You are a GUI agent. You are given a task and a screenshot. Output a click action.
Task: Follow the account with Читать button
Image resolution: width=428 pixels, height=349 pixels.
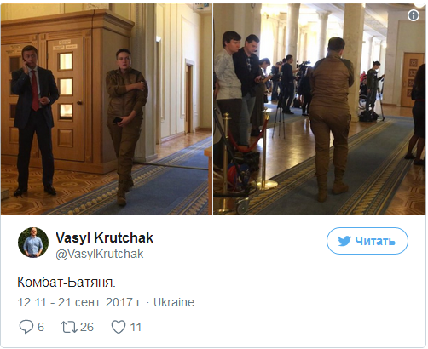coord(367,241)
